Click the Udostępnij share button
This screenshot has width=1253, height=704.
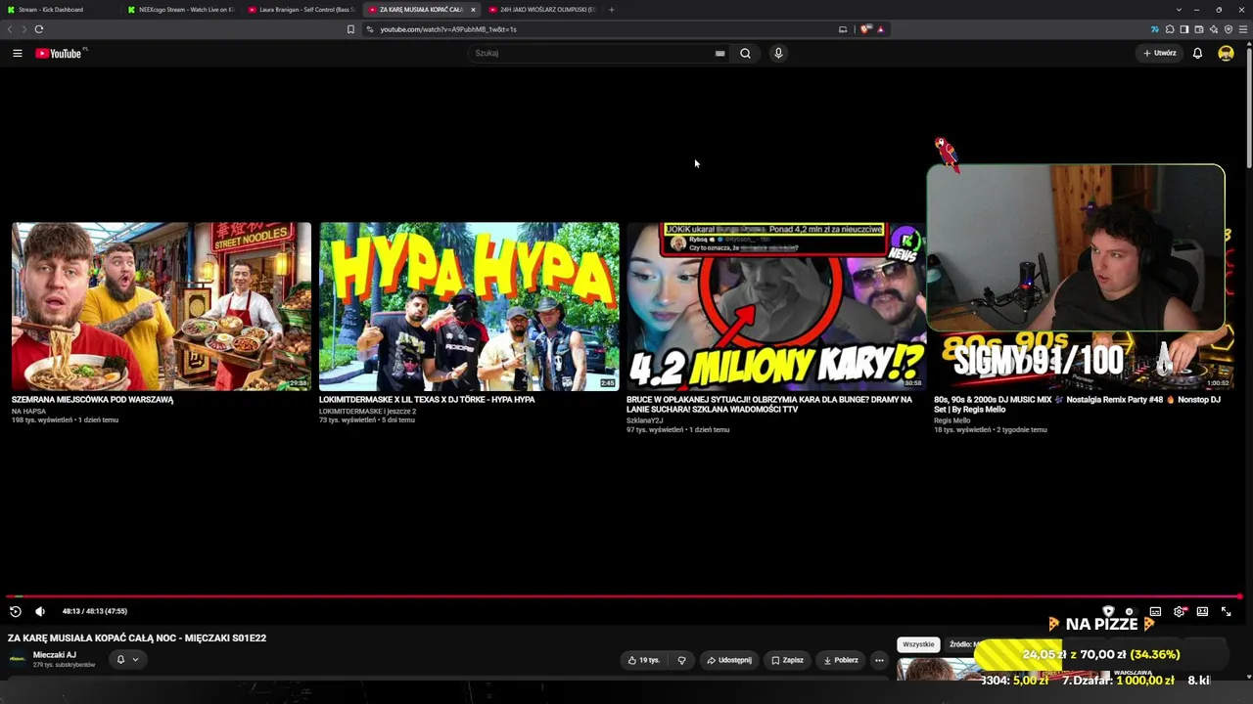(x=729, y=660)
